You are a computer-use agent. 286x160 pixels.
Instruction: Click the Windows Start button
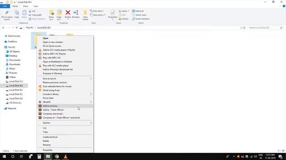coord(4,156)
